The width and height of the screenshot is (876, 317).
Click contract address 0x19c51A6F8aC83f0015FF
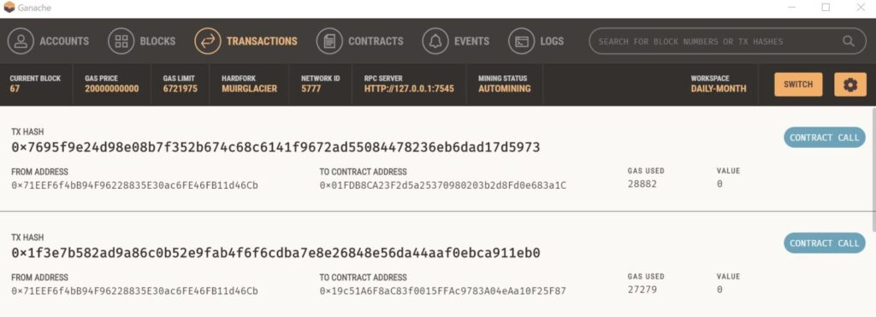[443, 291]
